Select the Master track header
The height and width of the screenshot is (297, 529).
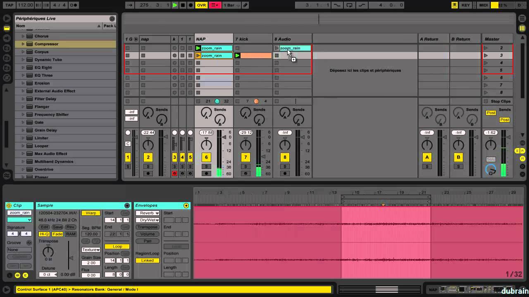coord(498,39)
